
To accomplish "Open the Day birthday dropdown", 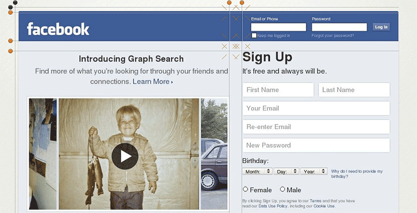I will click(286, 171).
